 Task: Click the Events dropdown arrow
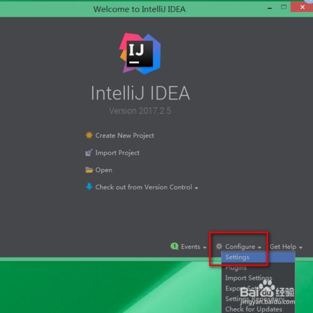pos(205,247)
